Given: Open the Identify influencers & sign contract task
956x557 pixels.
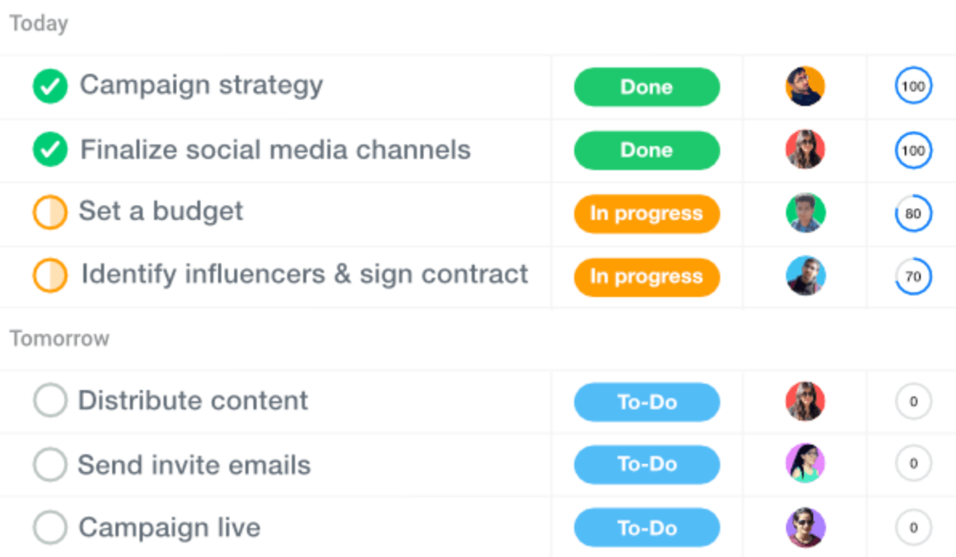Looking at the screenshot, I should [x=305, y=274].
